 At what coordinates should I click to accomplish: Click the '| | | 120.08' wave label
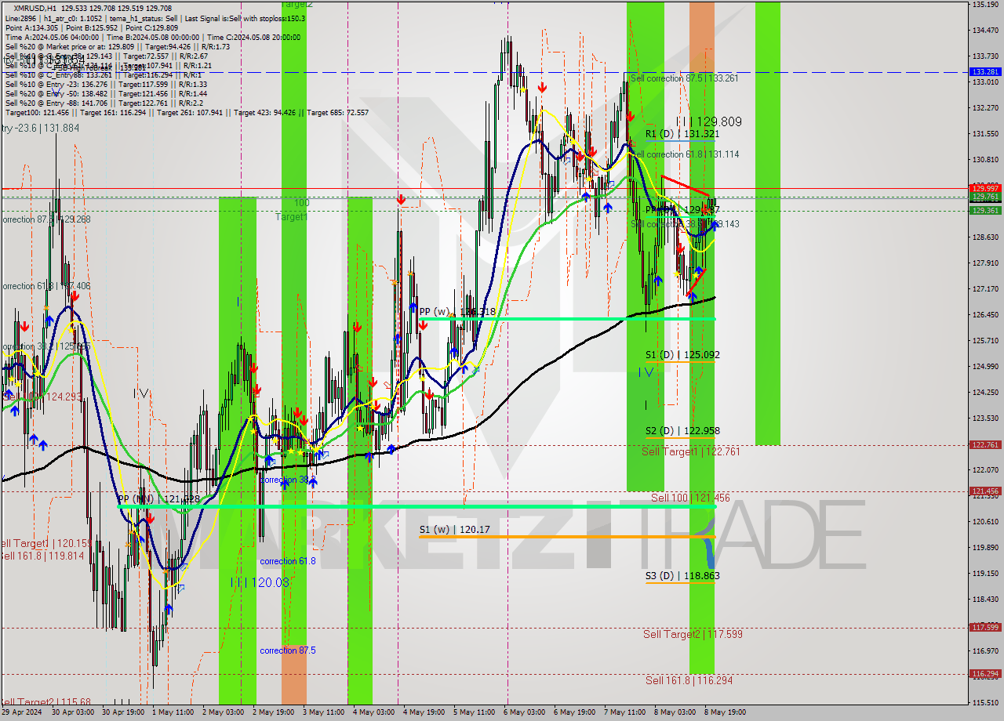tap(260, 582)
